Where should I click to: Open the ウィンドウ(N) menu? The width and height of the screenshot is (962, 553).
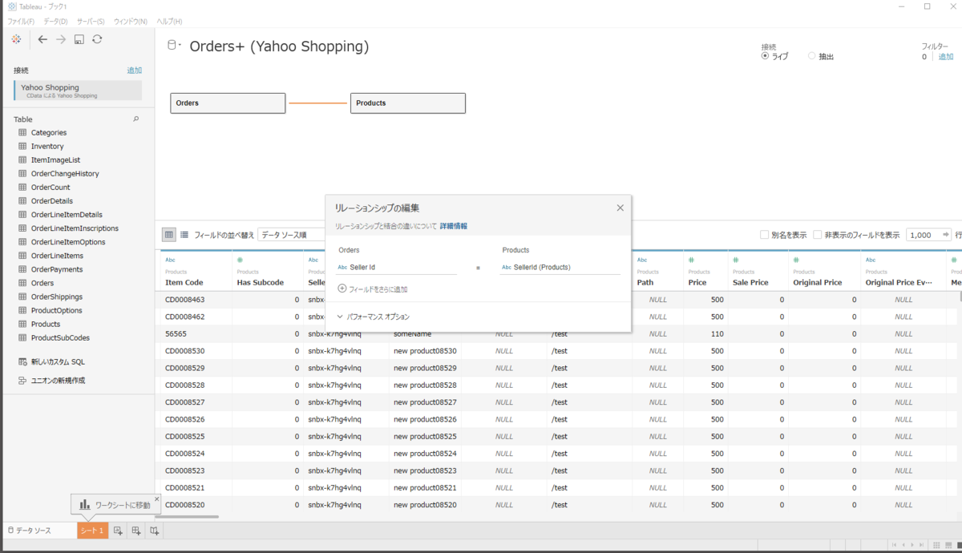(131, 21)
